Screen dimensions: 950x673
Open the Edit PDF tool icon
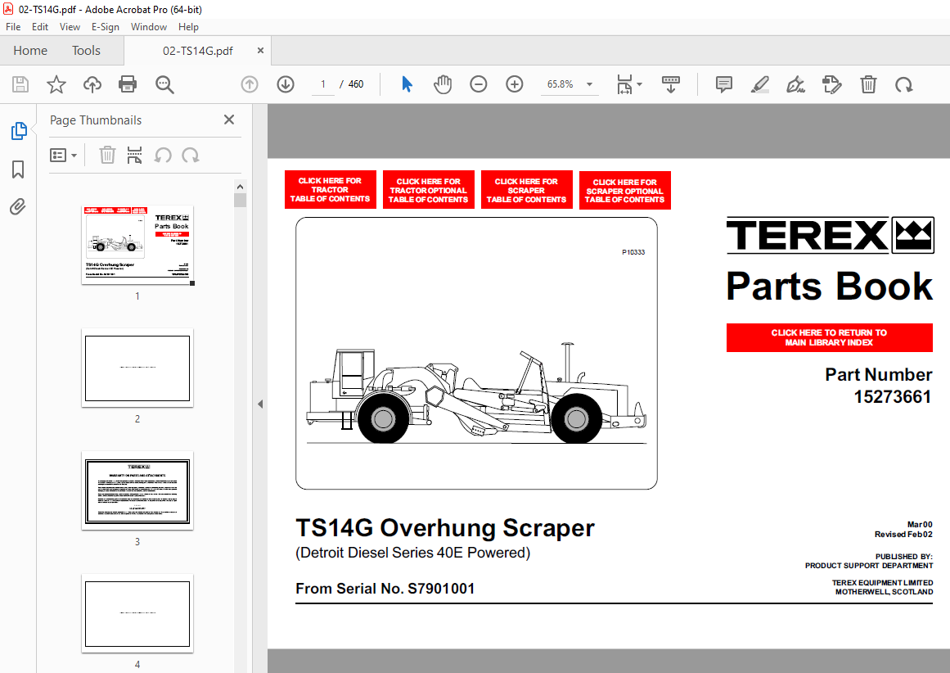[832, 84]
